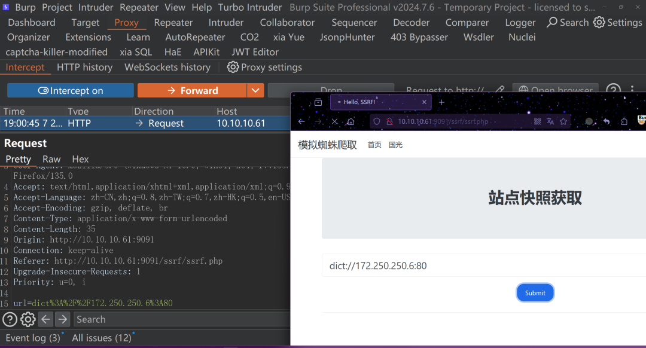Switch to the Comparer tab
This screenshot has height=348, width=646.
[x=467, y=23]
